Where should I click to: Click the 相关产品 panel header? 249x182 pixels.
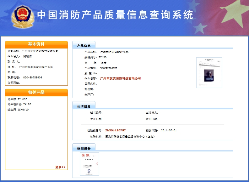[x=36, y=92]
